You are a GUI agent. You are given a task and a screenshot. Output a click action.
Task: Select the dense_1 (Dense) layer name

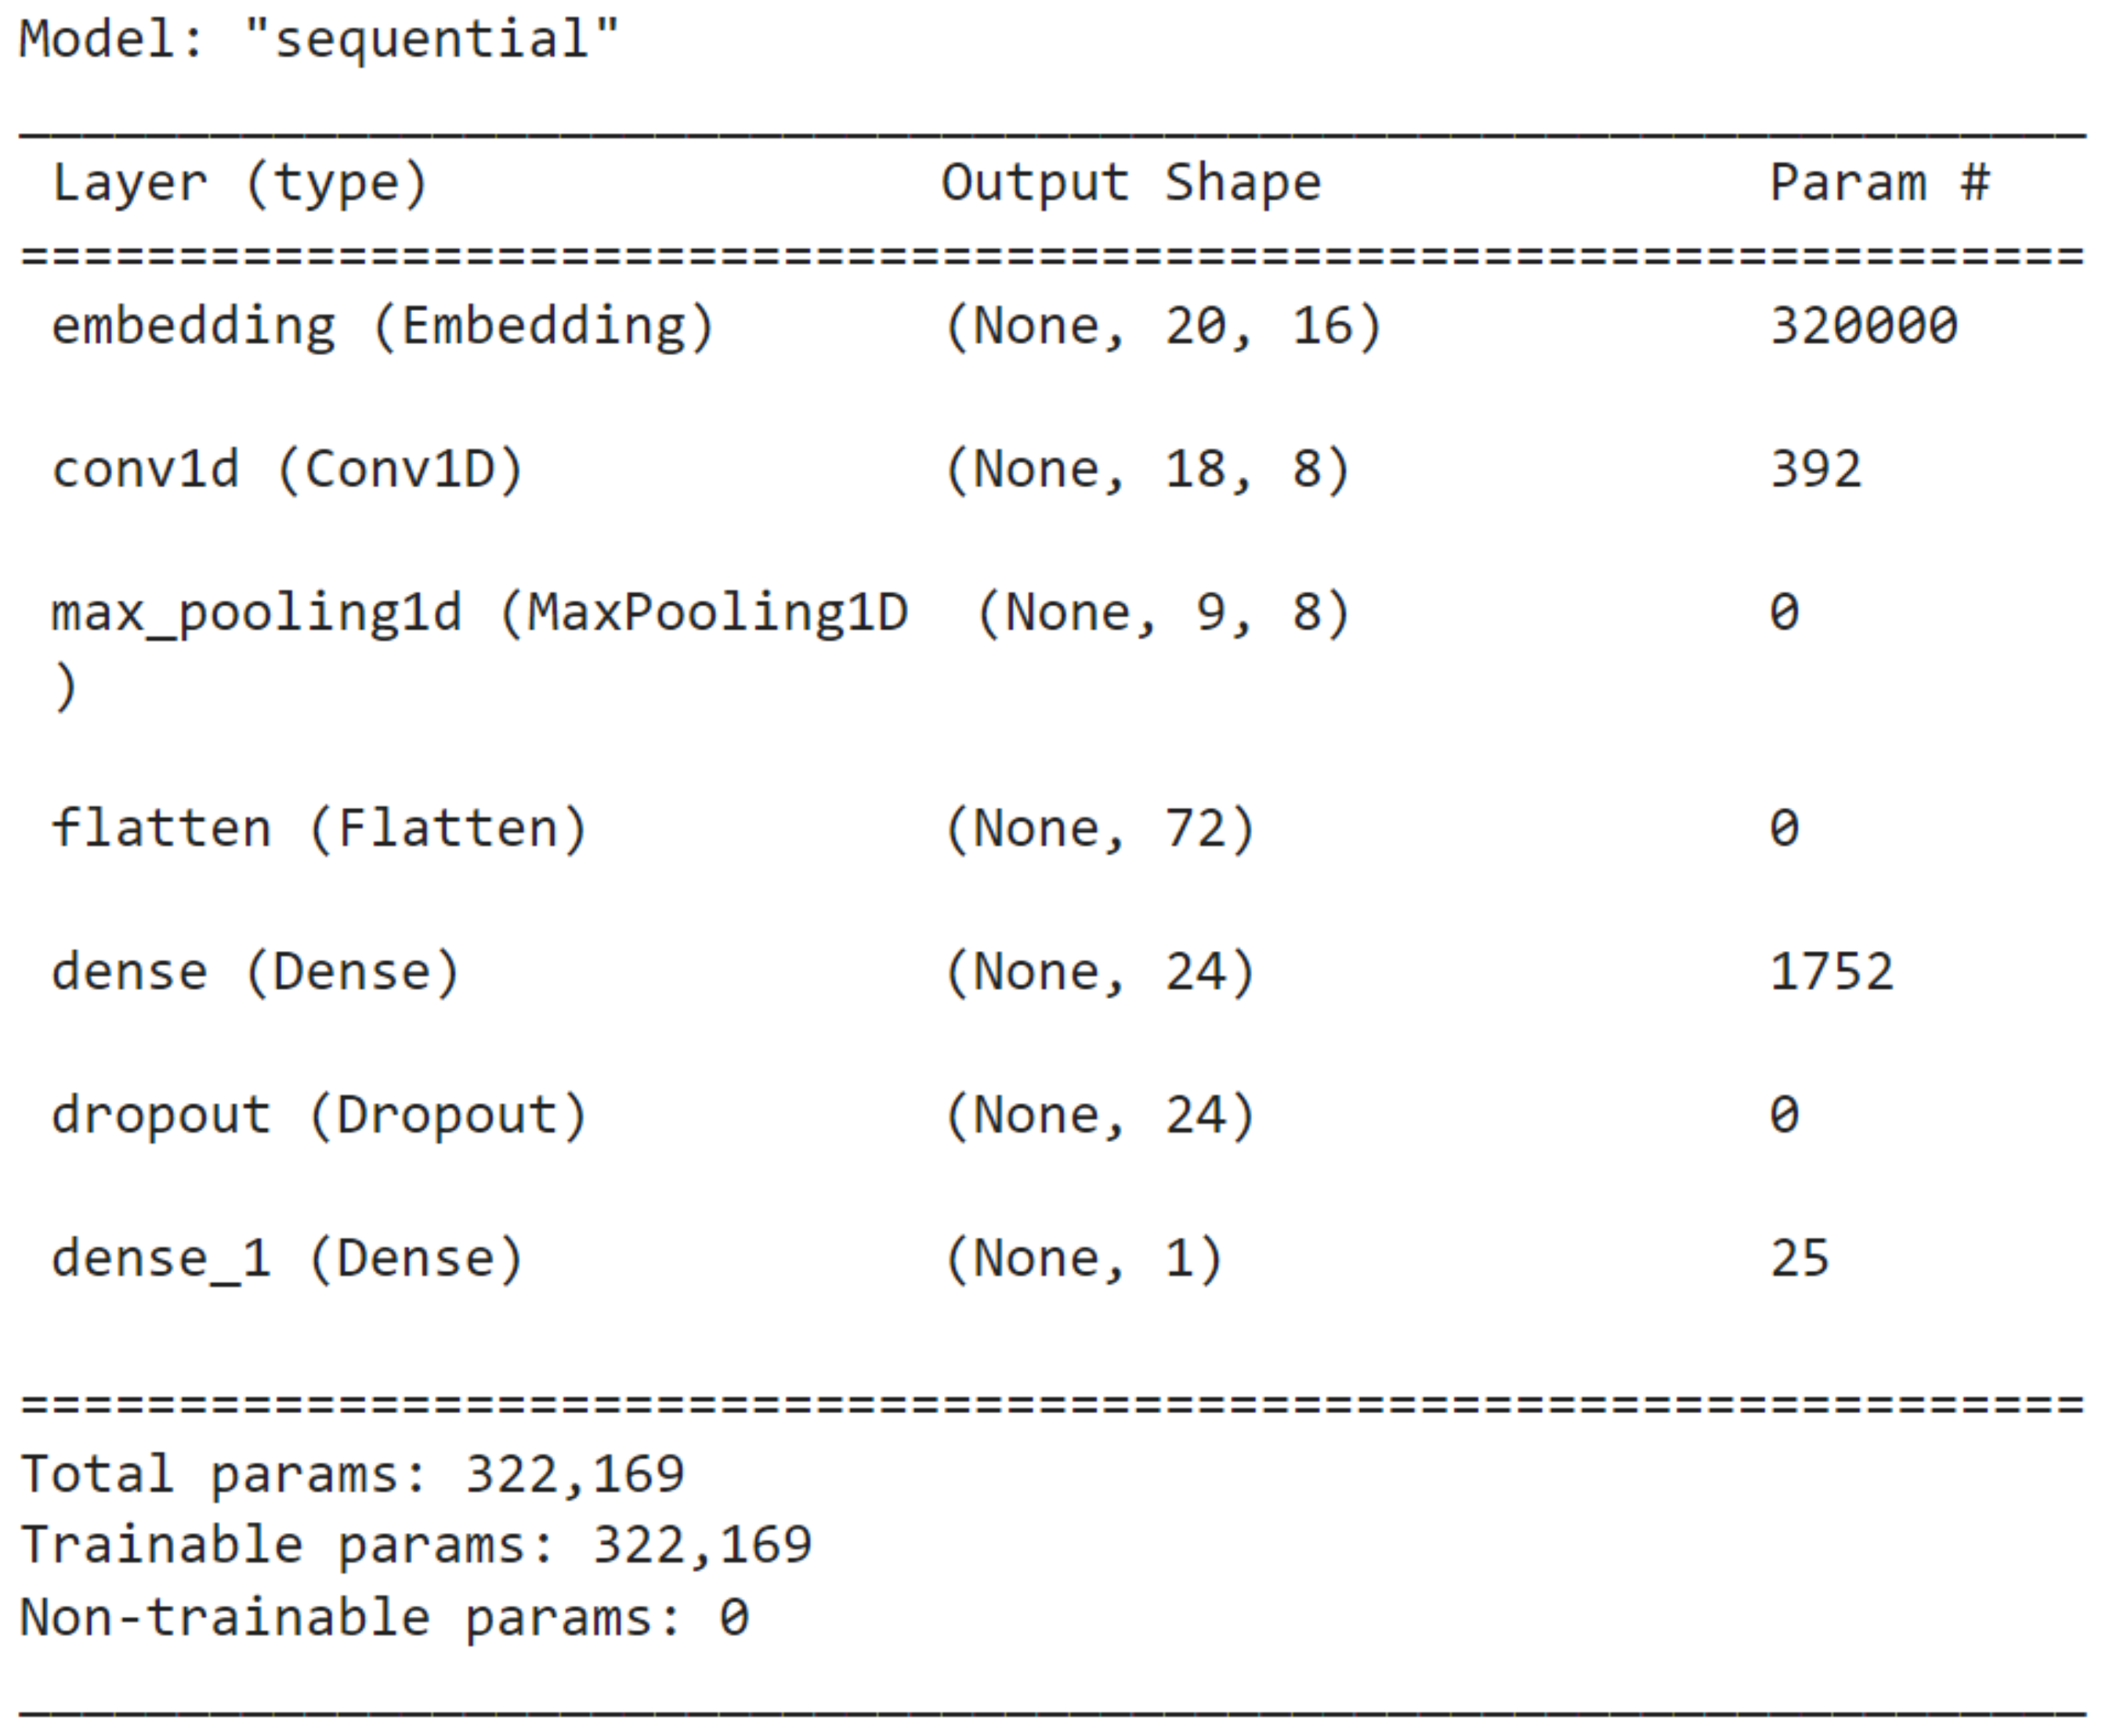[x=287, y=1258]
